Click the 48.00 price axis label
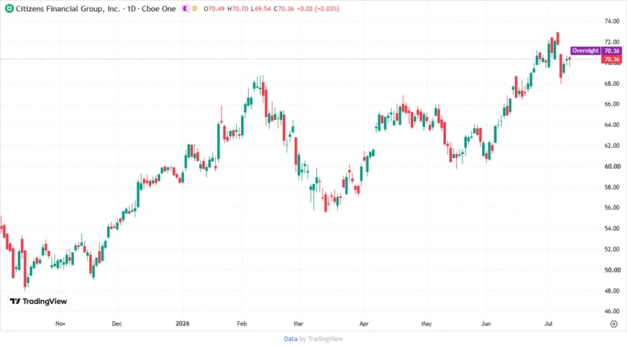The image size is (627, 347). [x=612, y=291]
